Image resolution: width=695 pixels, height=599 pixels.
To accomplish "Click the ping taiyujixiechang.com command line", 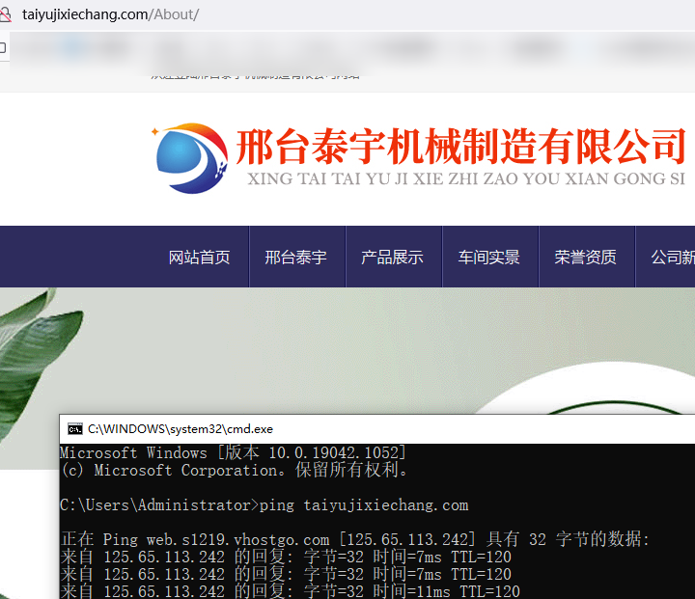I will [x=264, y=505].
